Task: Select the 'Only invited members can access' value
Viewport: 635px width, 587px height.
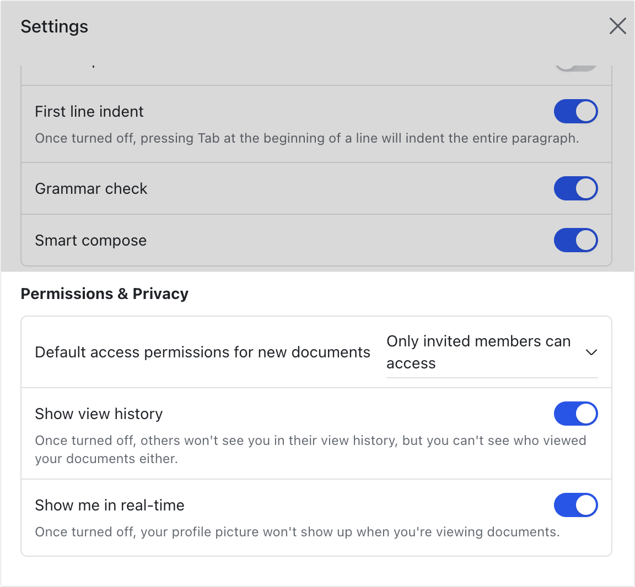Action: click(x=478, y=352)
